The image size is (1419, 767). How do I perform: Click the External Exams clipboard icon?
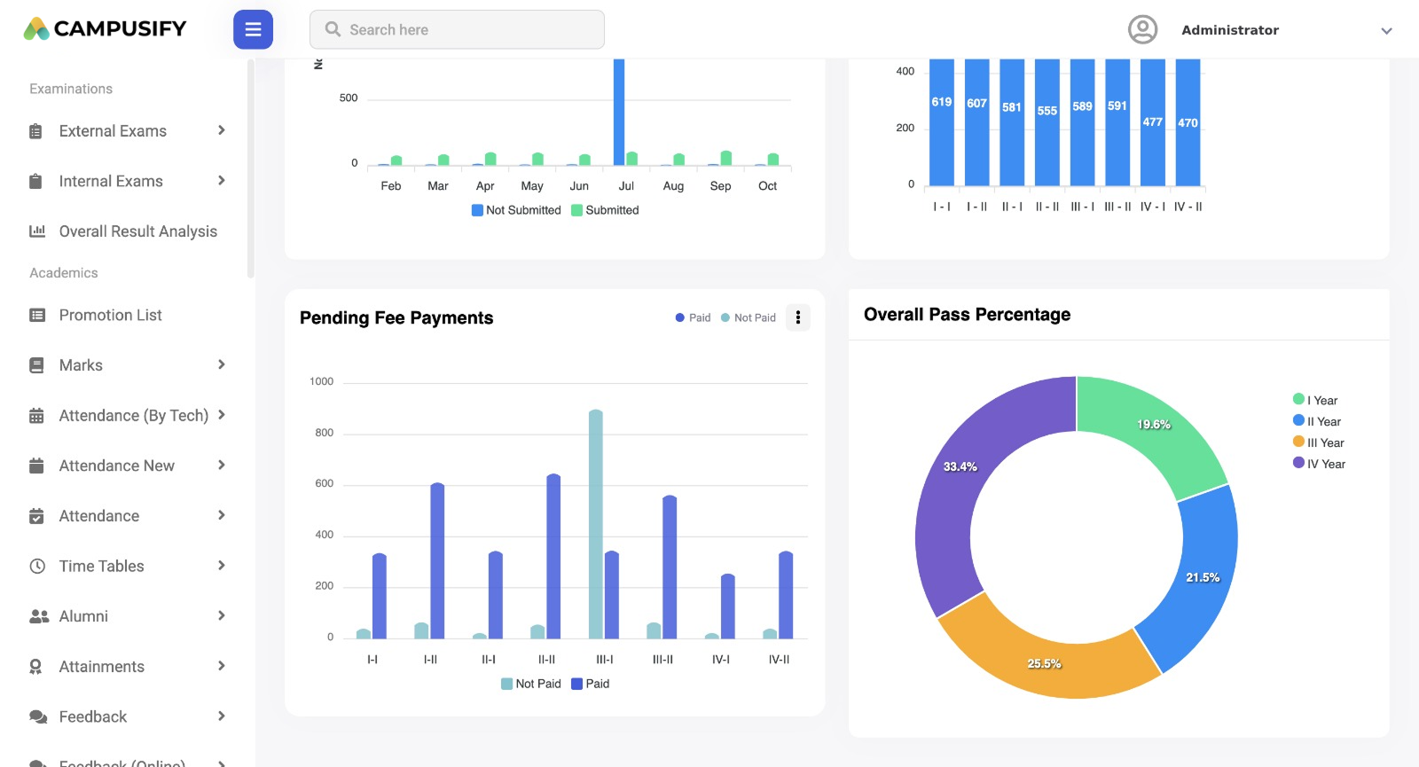click(36, 131)
